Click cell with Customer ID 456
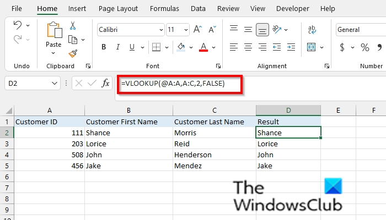The width and height of the screenshot is (386, 220). (50, 166)
